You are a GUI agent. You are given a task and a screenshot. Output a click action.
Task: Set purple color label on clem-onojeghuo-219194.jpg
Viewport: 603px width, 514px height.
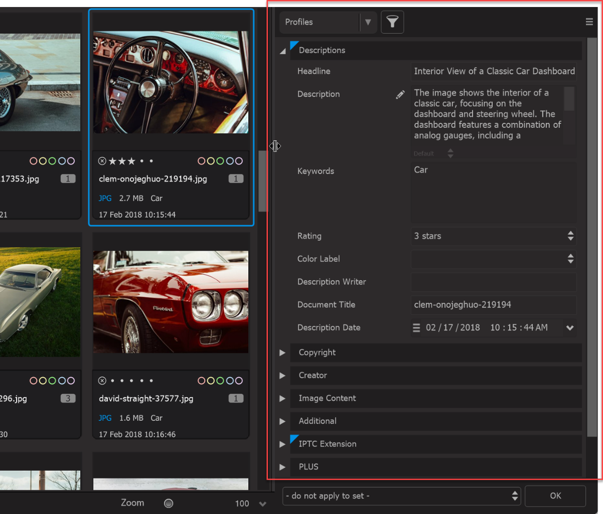click(x=239, y=161)
